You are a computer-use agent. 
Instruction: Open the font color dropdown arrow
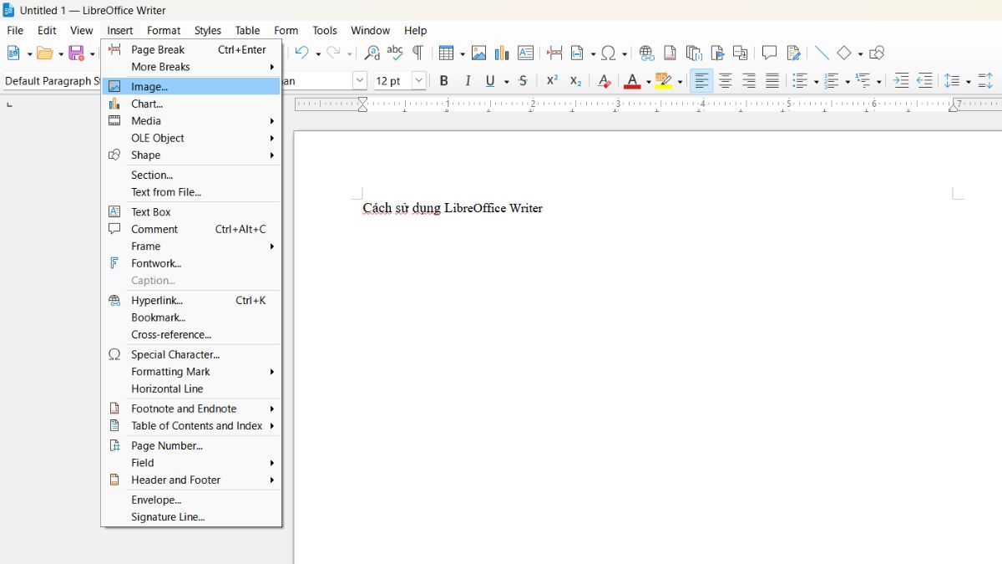pos(648,82)
